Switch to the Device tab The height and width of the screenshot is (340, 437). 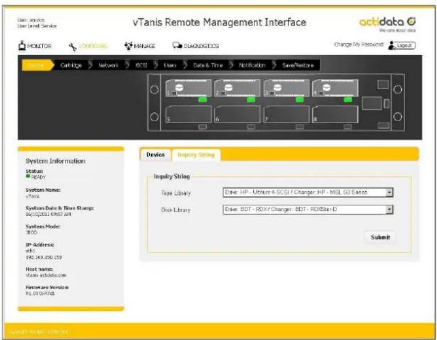click(x=156, y=155)
